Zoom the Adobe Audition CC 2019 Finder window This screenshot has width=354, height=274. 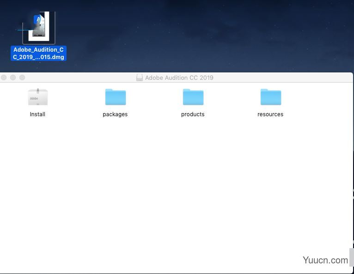[x=22, y=77]
